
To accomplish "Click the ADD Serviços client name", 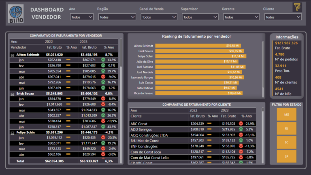I will [141, 130].
